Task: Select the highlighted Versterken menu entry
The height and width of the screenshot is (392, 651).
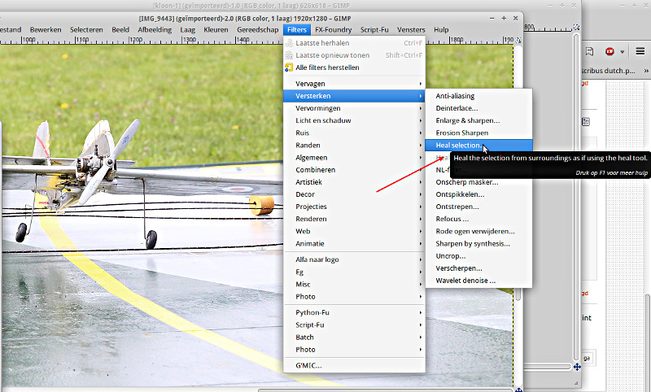Action: (354, 96)
